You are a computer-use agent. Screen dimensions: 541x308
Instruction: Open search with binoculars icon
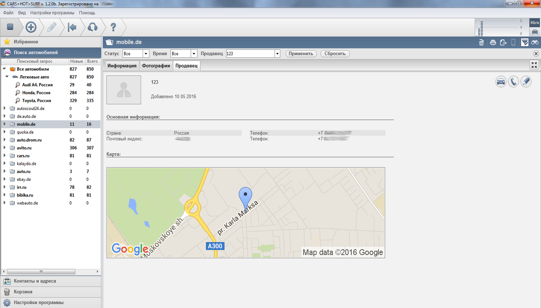tap(535, 42)
